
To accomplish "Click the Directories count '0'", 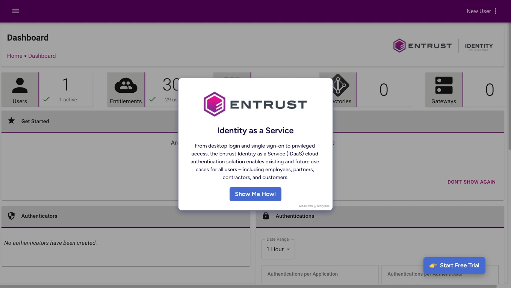I will click(384, 90).
